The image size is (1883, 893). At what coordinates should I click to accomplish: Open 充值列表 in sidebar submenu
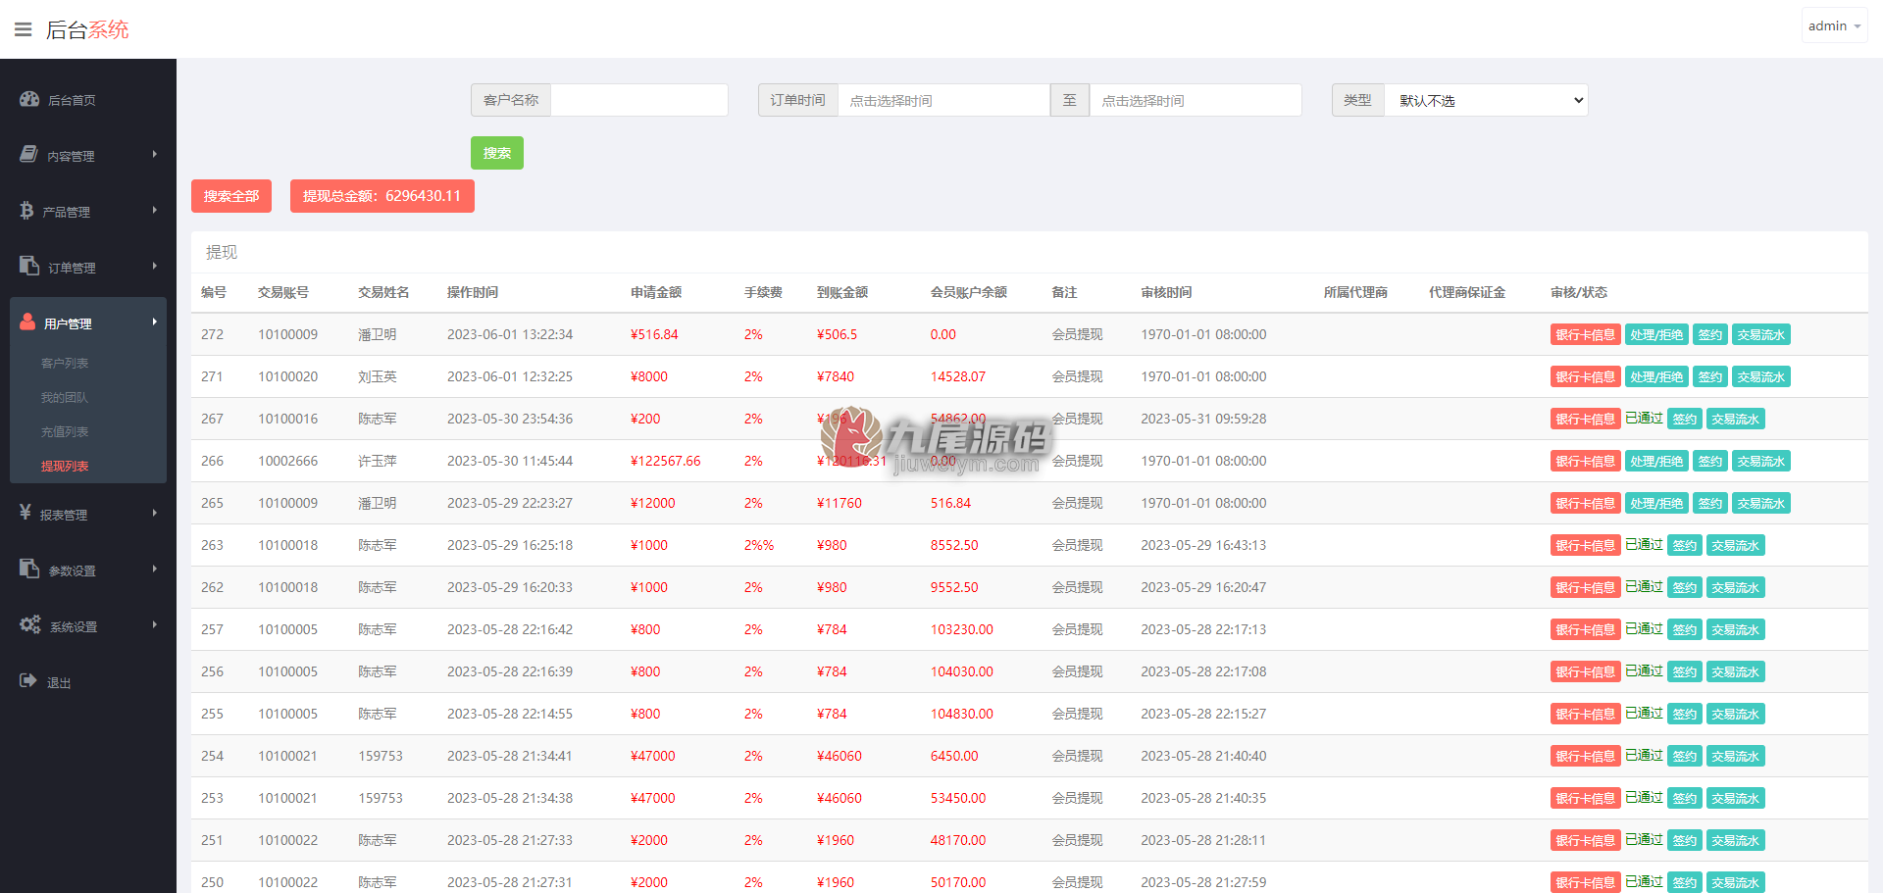(65, 431)
